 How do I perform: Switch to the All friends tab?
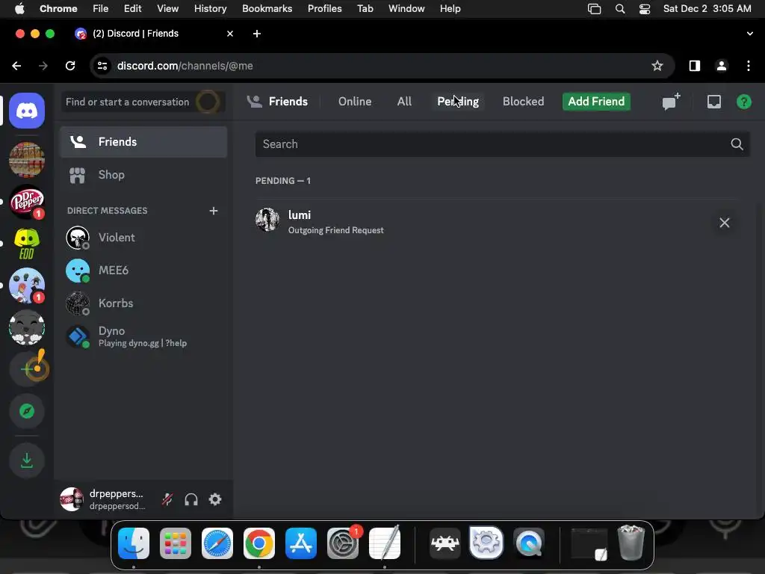(x=404, y=102)
